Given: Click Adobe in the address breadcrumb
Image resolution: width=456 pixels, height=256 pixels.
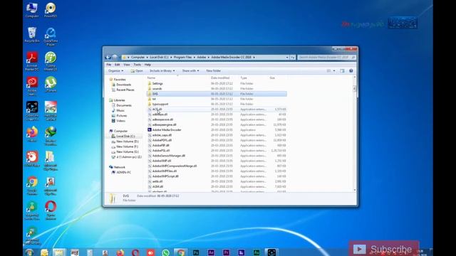Looking at the screenshot, I should 201,58.
